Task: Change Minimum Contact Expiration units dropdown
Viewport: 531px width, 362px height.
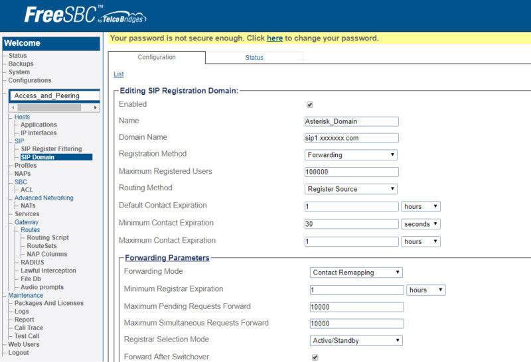Action: 421,224
